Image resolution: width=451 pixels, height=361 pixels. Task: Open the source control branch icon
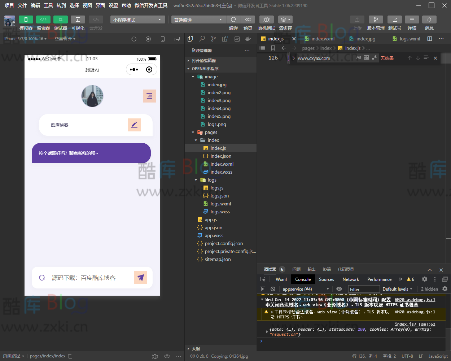click(x=214, y=39)
